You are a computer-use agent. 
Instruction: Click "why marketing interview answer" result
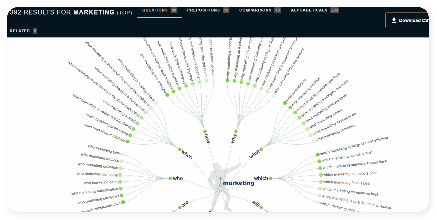(289, 70)
